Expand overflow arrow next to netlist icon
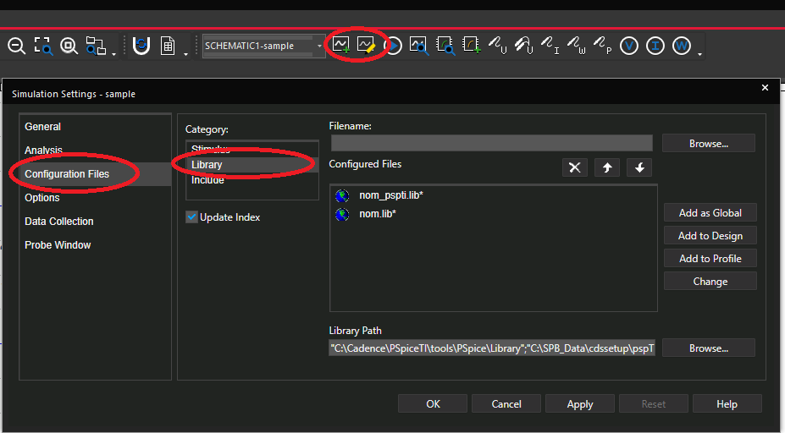 185,53
